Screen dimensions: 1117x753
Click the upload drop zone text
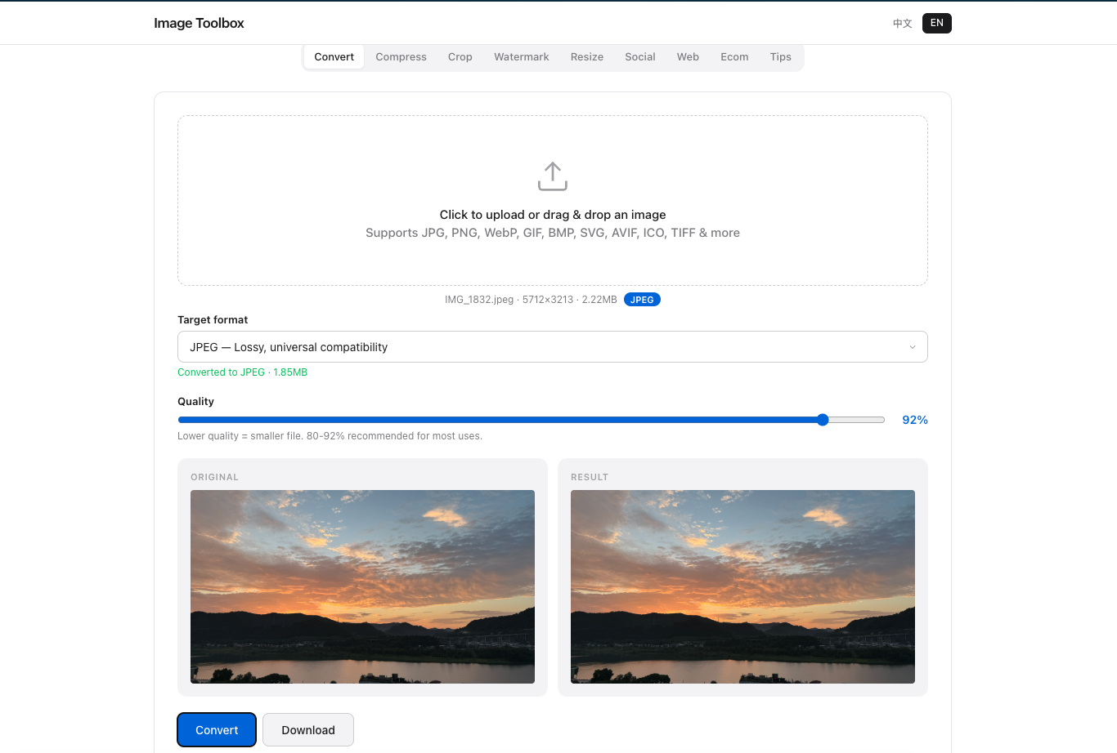pyautogui.click(x=553, y=215)
